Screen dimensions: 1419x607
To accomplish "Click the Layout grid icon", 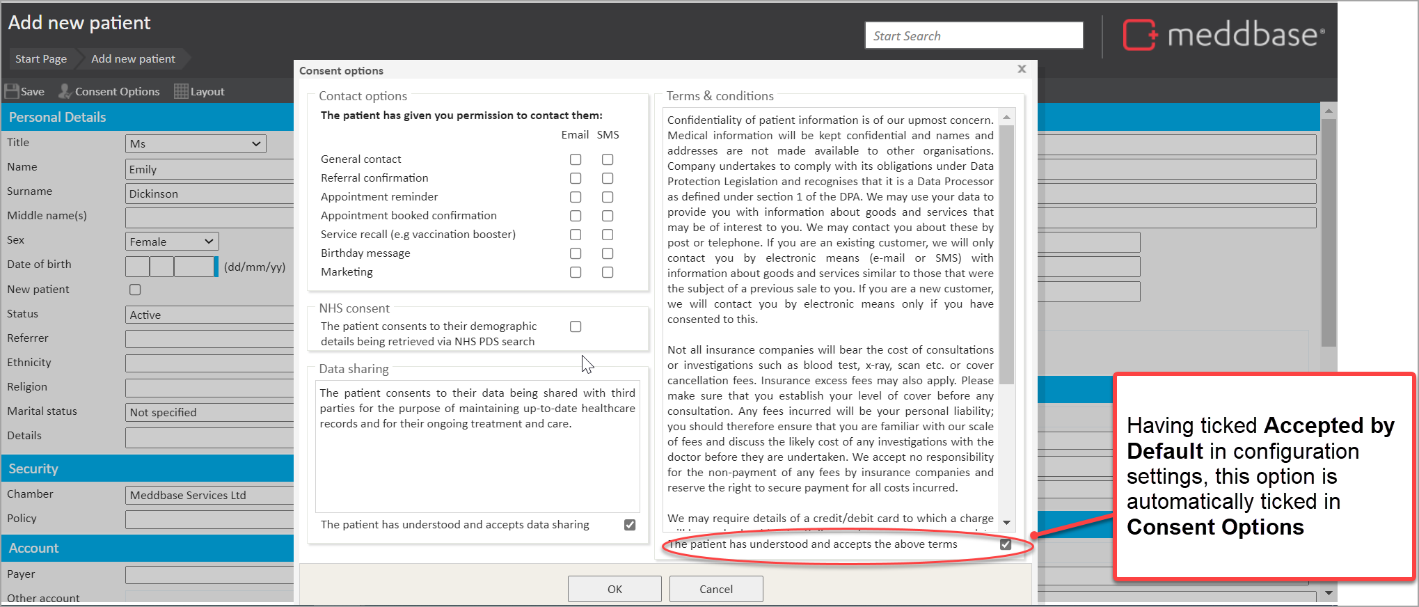I will 181,91.
